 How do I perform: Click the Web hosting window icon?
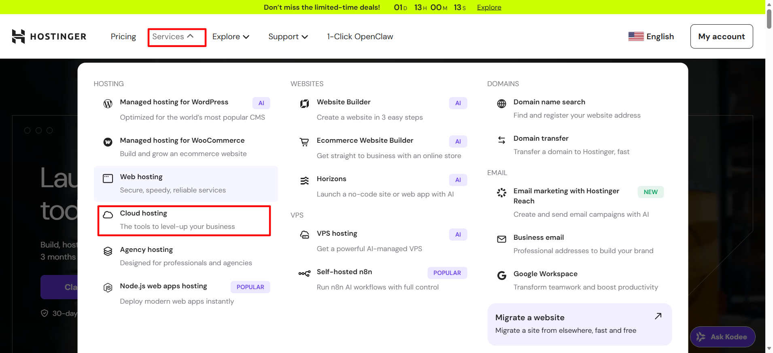point(108,179)
